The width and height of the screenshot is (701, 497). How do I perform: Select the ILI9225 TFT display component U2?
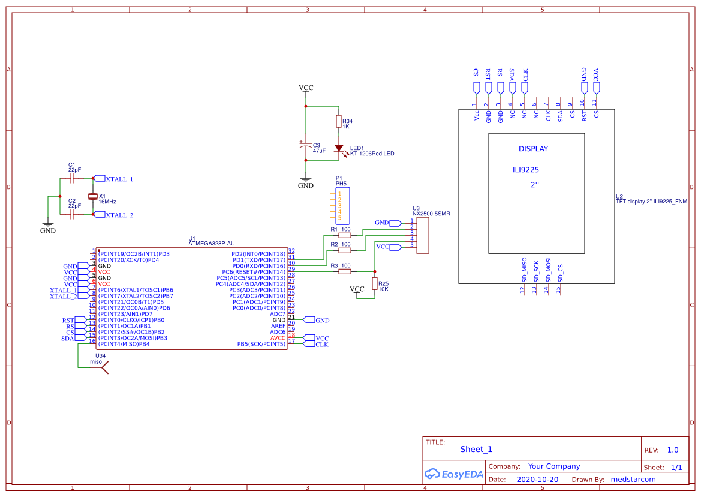click(537, 195)
